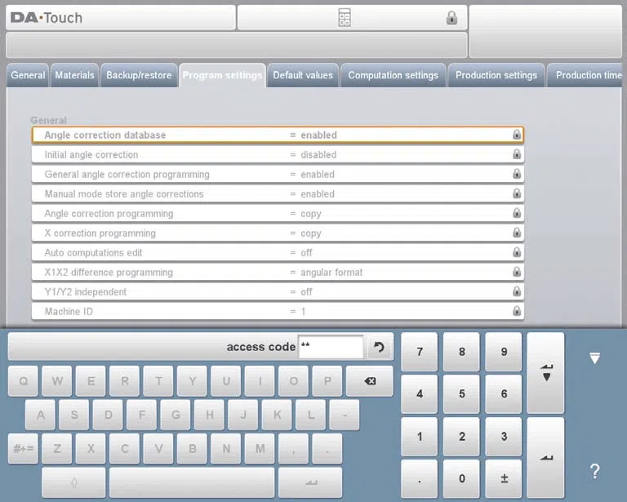Click lock icon on Angle correction programming row
Image resolution: width=627 pixels, height=502 pixels.
(x=517, y=213)
